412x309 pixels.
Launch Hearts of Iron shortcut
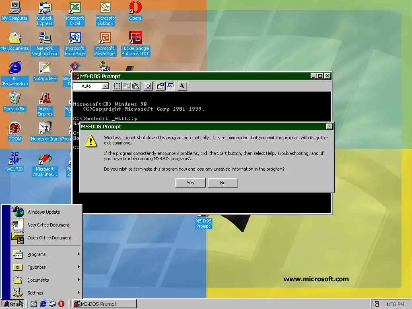(x=45, y=132)
